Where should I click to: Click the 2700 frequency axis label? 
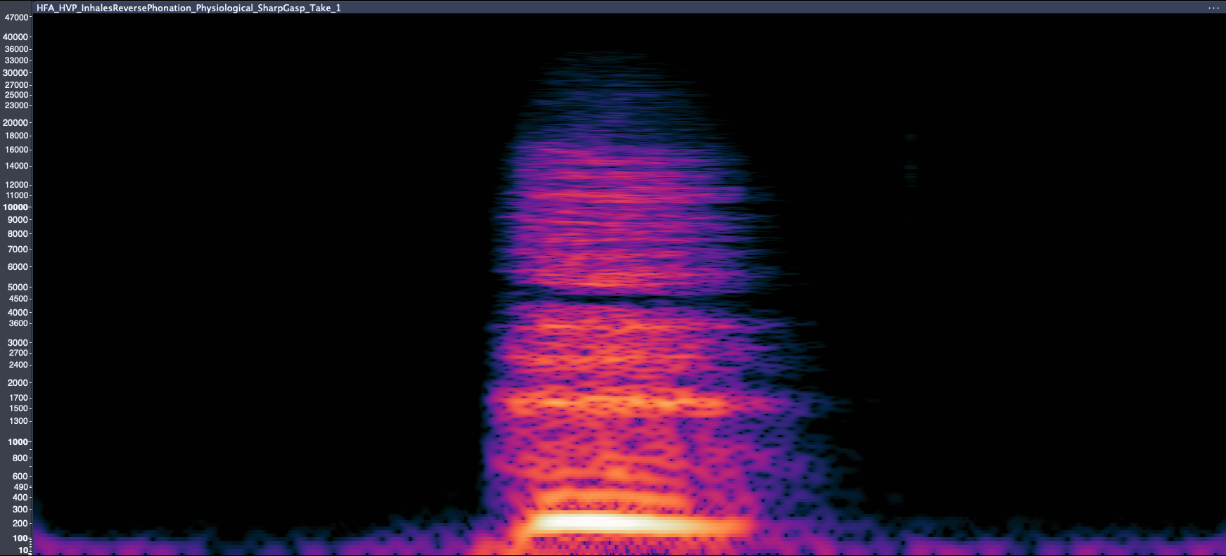click(x=18, y=353)
